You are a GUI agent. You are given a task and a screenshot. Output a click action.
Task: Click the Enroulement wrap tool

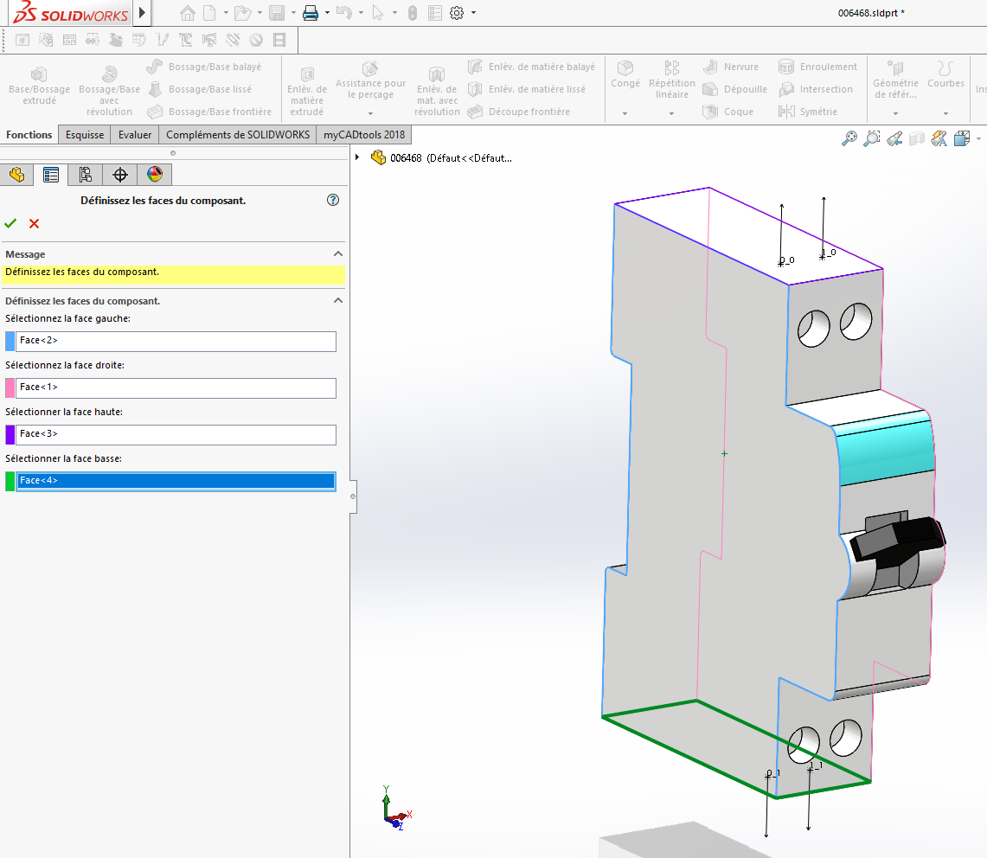pyautogui.click(x=817, y=67)
